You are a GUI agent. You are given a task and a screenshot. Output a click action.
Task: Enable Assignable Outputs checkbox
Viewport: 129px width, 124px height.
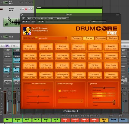pos(60,91)
